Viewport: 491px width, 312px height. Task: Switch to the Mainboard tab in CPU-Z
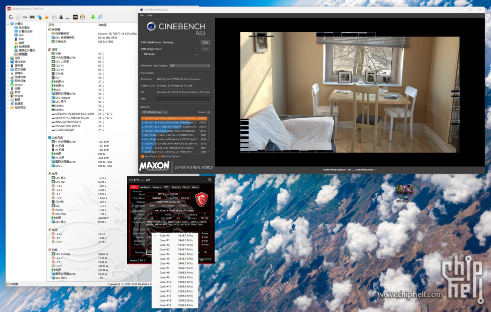[145, 187]
